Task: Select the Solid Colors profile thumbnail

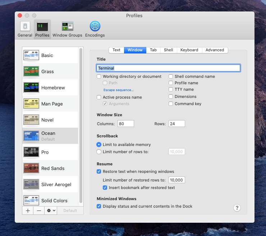Action: [x=31, y=200]
